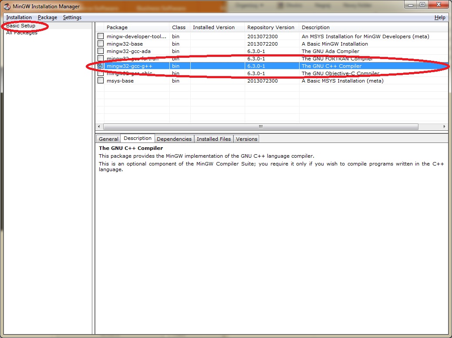This screenshot has height=338, width=452.
Task: Click the horizontal scrollbar left arrow
Action: point(99,126)
